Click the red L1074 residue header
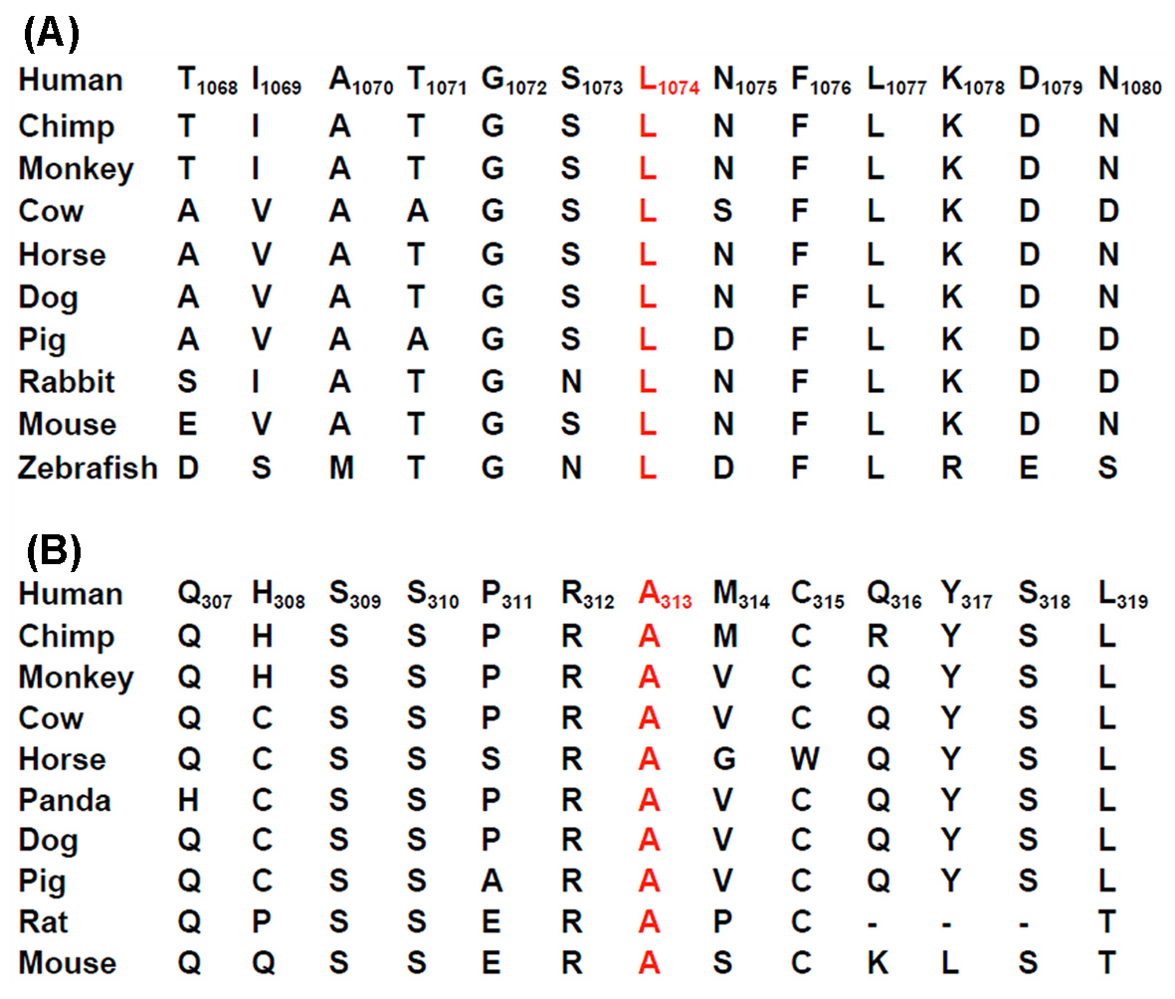This screenshot has height=999, width=1175. [670, 83]
